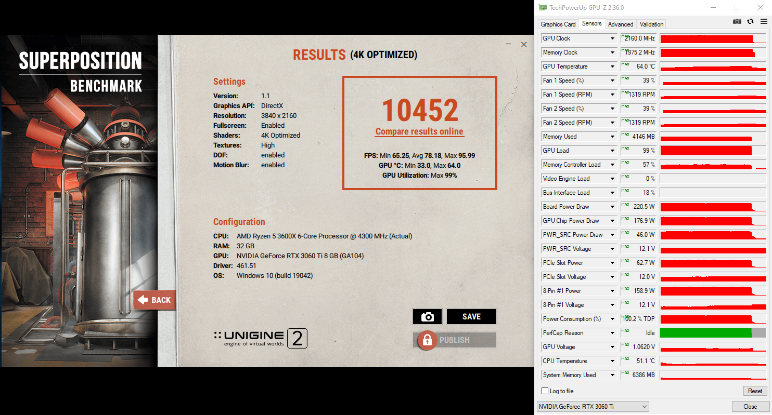The height and width of the screenshot is (415, 772).
Task: Expand the GPU Load sensor dropdown
Action: pos(612,151)
